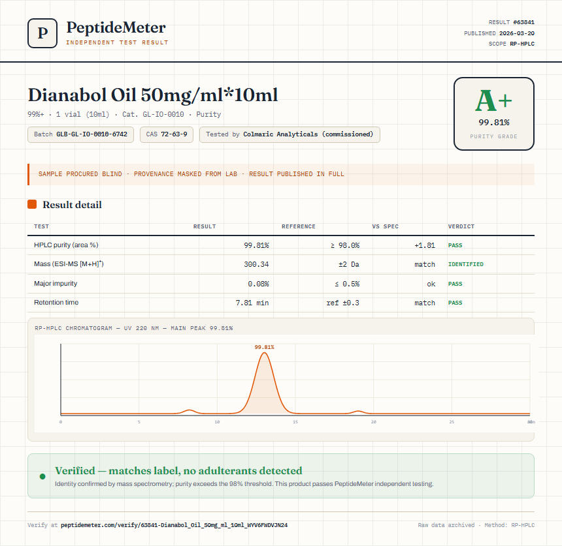Click the PUBLISHED 2026-03-20 date
The height and width of the screenshot is (546, 562).
click(499, 33)
